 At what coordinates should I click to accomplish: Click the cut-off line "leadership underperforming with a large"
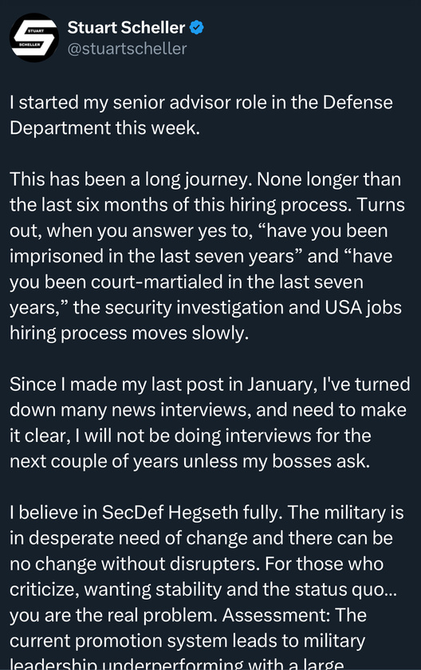[x=177, y=664]
